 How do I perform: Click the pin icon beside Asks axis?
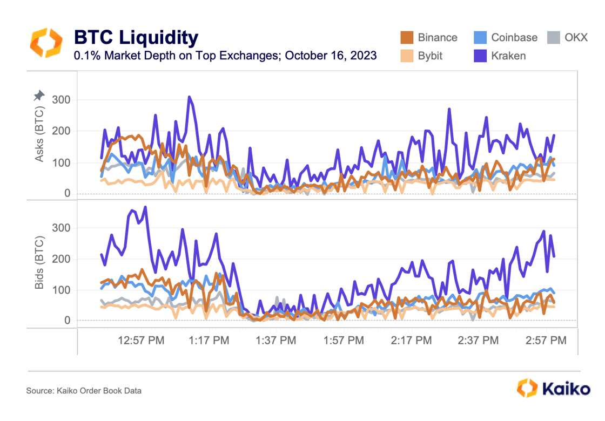pyautogui.click(x=39, y=96)
